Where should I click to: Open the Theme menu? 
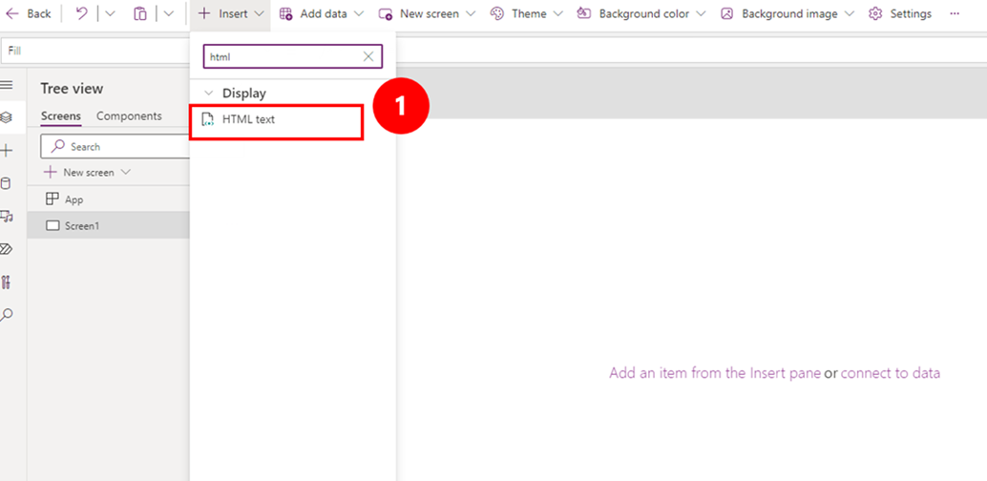click(x=519, y=14)
